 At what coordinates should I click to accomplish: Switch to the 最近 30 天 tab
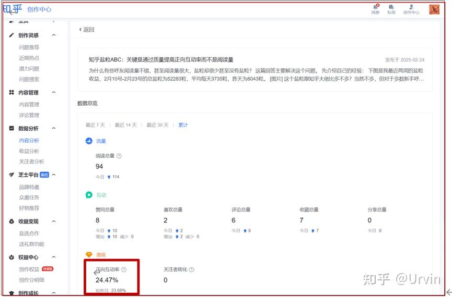point(158,125)
